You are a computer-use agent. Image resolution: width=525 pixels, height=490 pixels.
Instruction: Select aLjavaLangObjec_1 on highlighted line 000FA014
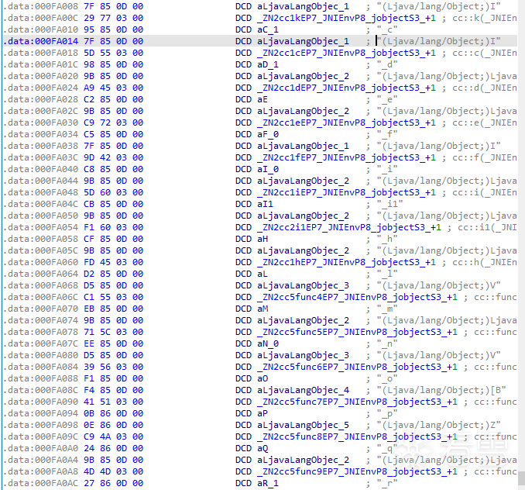(303, 41)
